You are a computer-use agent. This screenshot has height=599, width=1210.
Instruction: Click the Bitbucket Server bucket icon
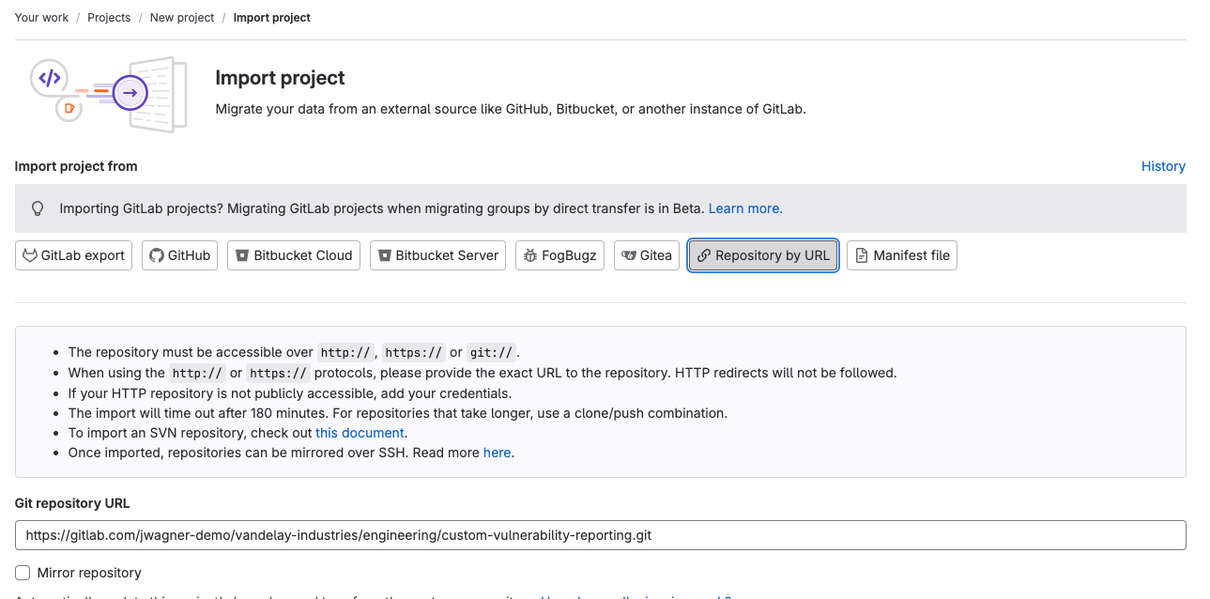(x=384, y=255)
